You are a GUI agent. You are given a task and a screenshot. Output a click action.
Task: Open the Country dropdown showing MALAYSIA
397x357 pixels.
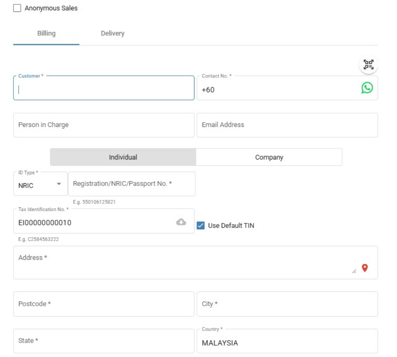coord(287,343)
